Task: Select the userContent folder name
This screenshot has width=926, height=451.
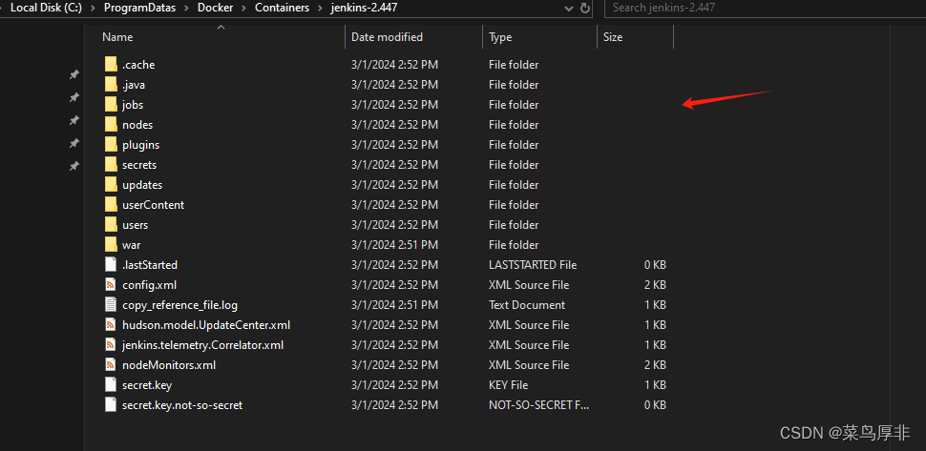Action: 153,205
